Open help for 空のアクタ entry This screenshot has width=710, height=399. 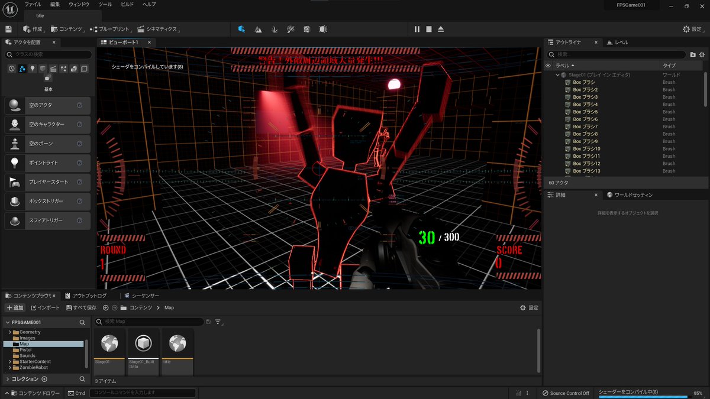click(79, 105)
